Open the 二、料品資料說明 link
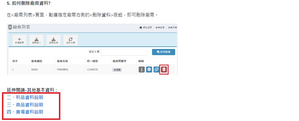299x121 pixels. point(25,97)
